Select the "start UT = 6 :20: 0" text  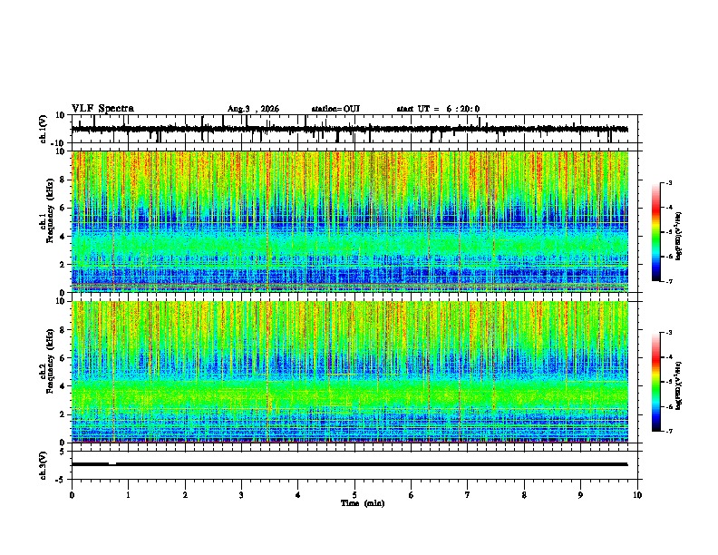tap(438, 109)
